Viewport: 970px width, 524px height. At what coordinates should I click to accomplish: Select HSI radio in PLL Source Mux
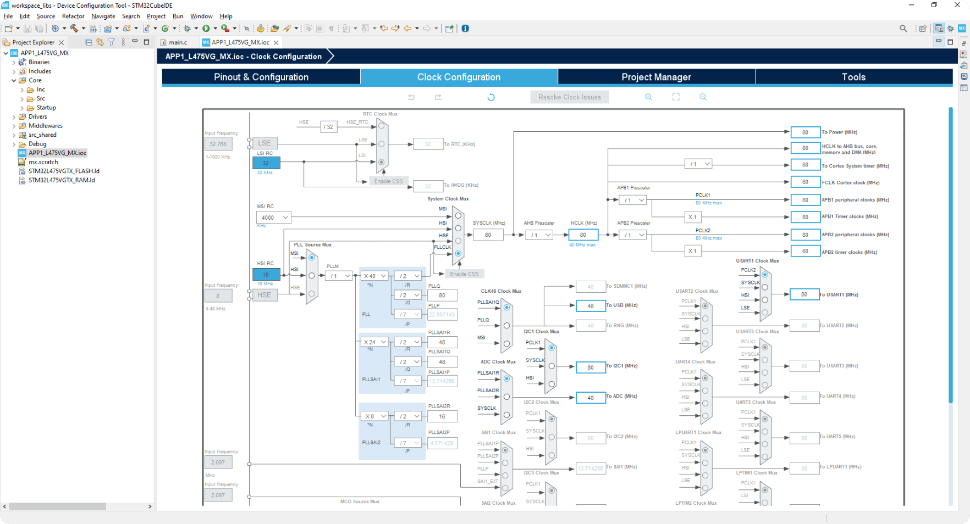(312, 276)
